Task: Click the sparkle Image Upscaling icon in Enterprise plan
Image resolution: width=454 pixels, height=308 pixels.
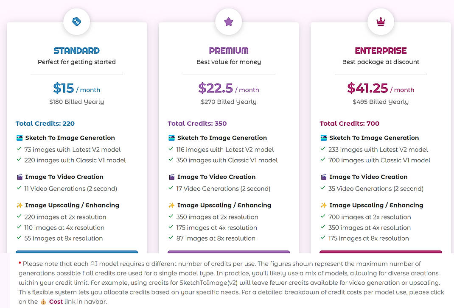Action: (x=324, y=205)
